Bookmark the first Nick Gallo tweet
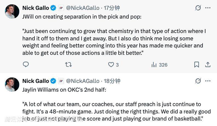Image resolution: width=217 pixels, height=126 pixels. [x=197, y=65]
